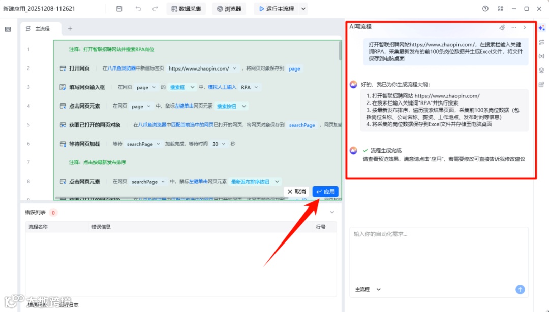The height and width of the screenshot is (312, 549).
Task: Select the 打开网页 command icon on line 2
Action: point(63,68)
